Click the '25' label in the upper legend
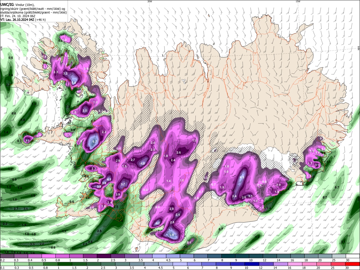The width and height of the screenshot is (360, 270). [334, 260]
